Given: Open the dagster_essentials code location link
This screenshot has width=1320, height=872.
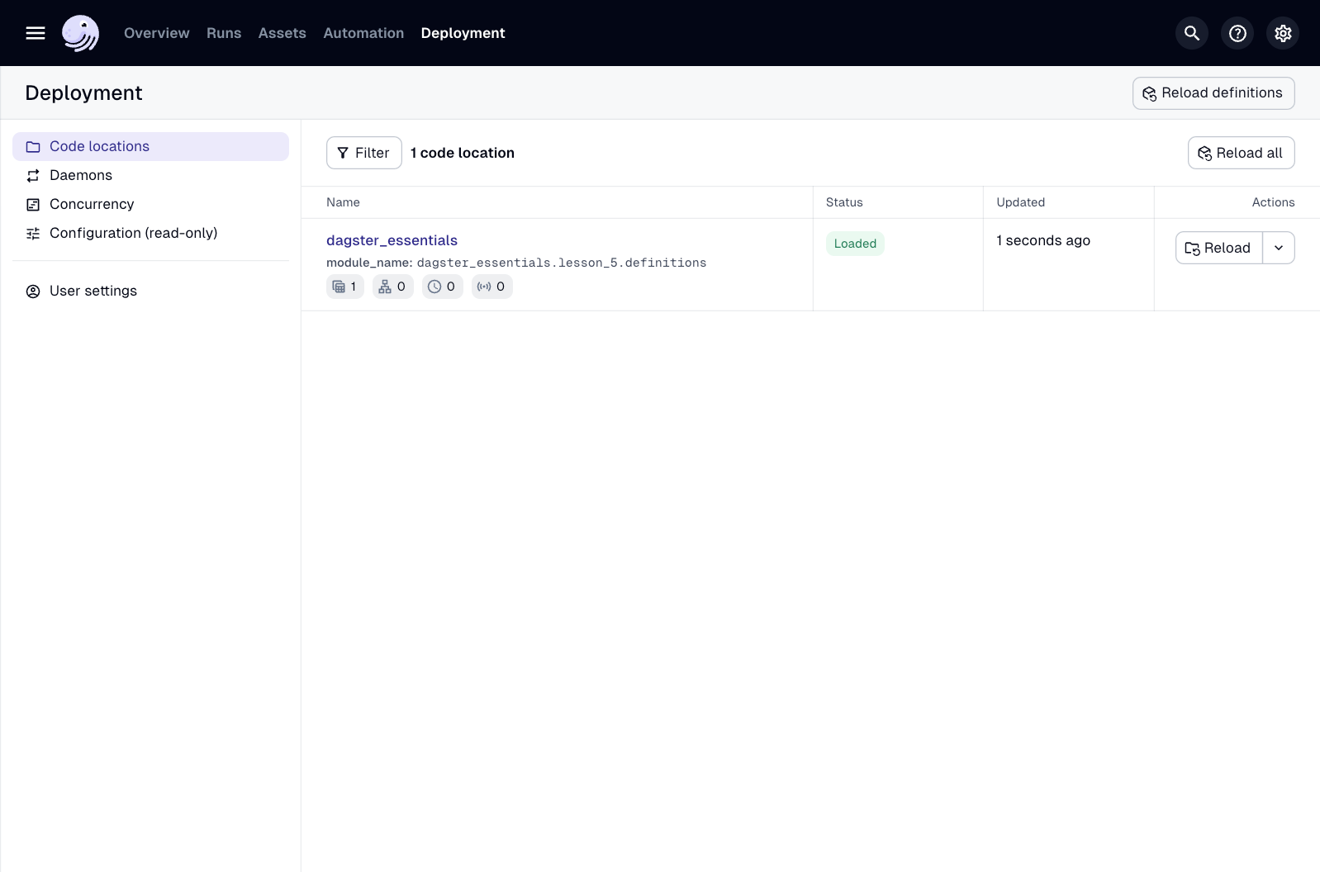Looking at the screenshot, I should click(392, 240).
